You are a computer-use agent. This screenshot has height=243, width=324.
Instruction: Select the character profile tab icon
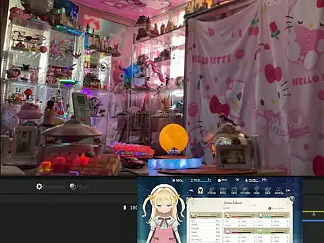click(200, 190)
